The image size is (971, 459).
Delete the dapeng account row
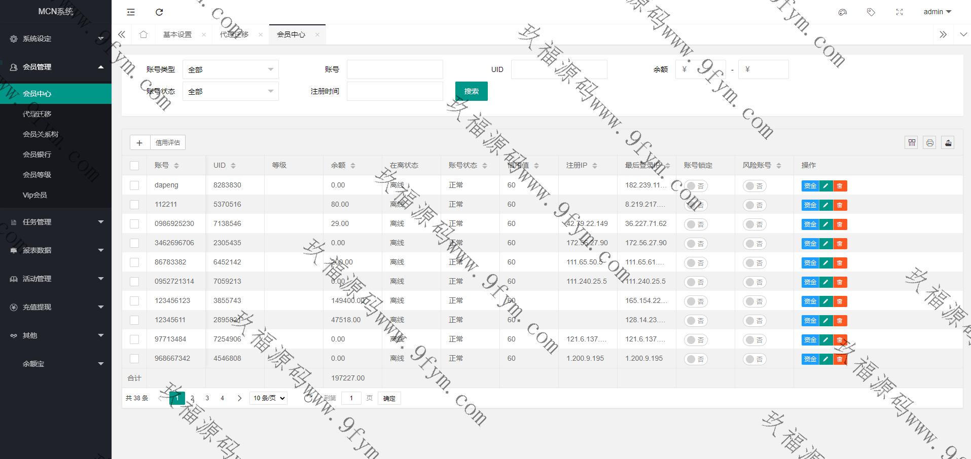(x=840, y=186)
